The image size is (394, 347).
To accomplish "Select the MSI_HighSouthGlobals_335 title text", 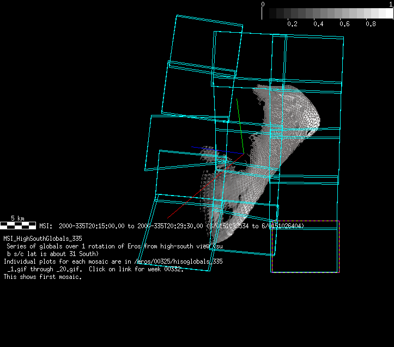I will click(43, 238).
